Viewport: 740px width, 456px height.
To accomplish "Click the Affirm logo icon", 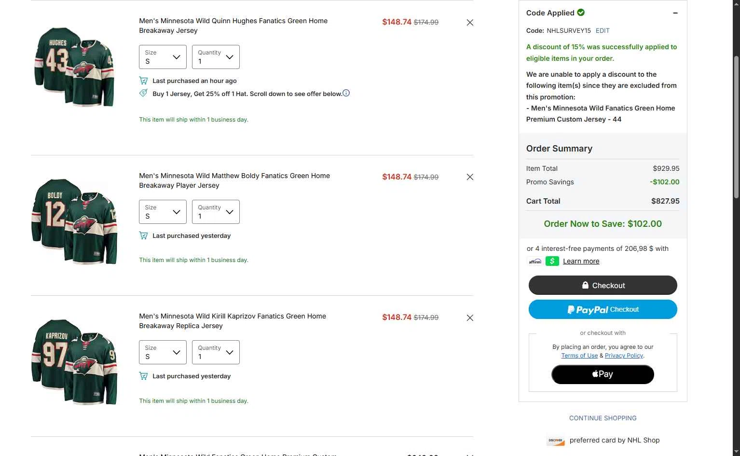I will [x=535, y=262].
